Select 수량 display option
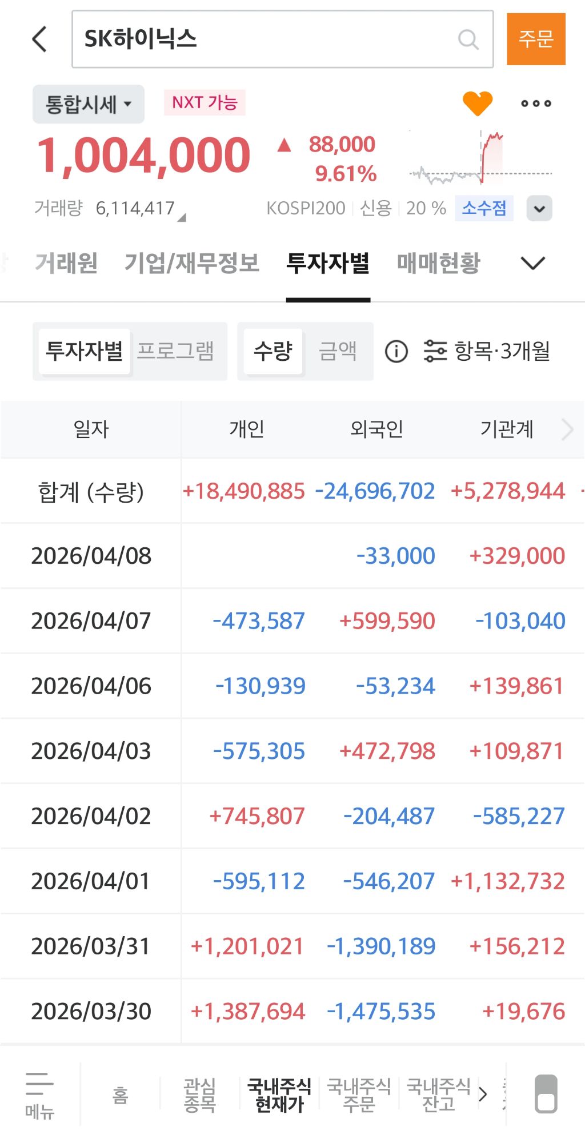 click(273, 351)
